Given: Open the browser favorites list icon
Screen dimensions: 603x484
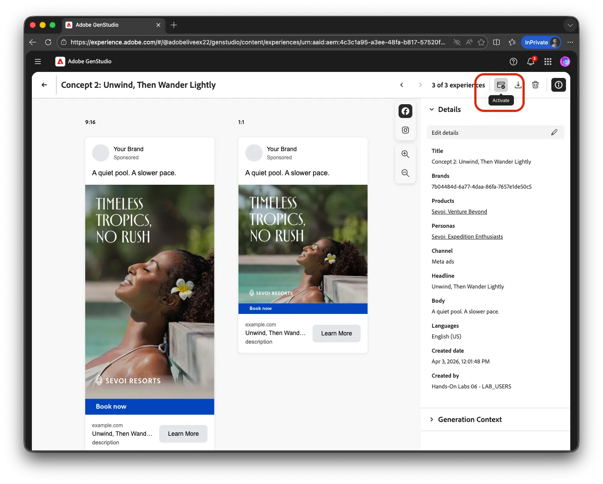Looking at the screenshot, I should [x=512, y=42].
